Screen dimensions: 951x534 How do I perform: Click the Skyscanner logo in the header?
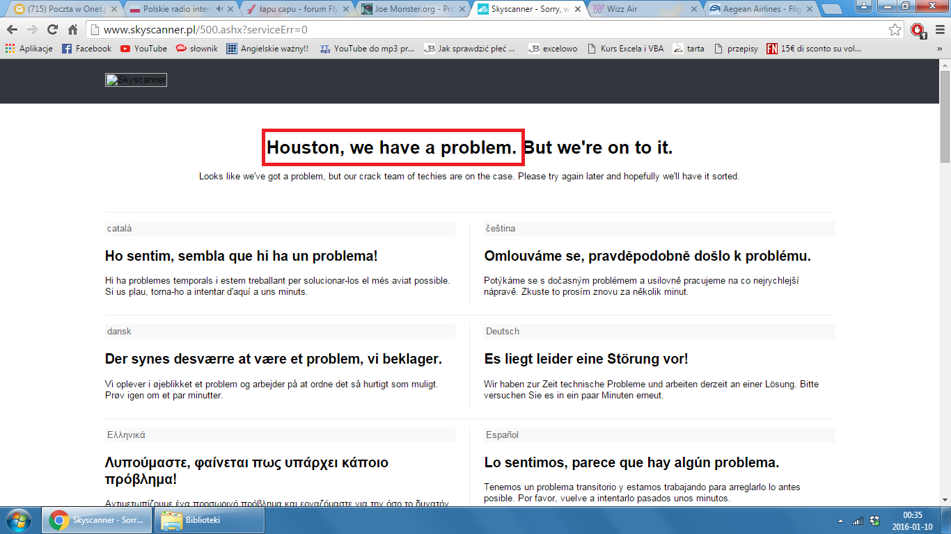(x=136, y=80)
